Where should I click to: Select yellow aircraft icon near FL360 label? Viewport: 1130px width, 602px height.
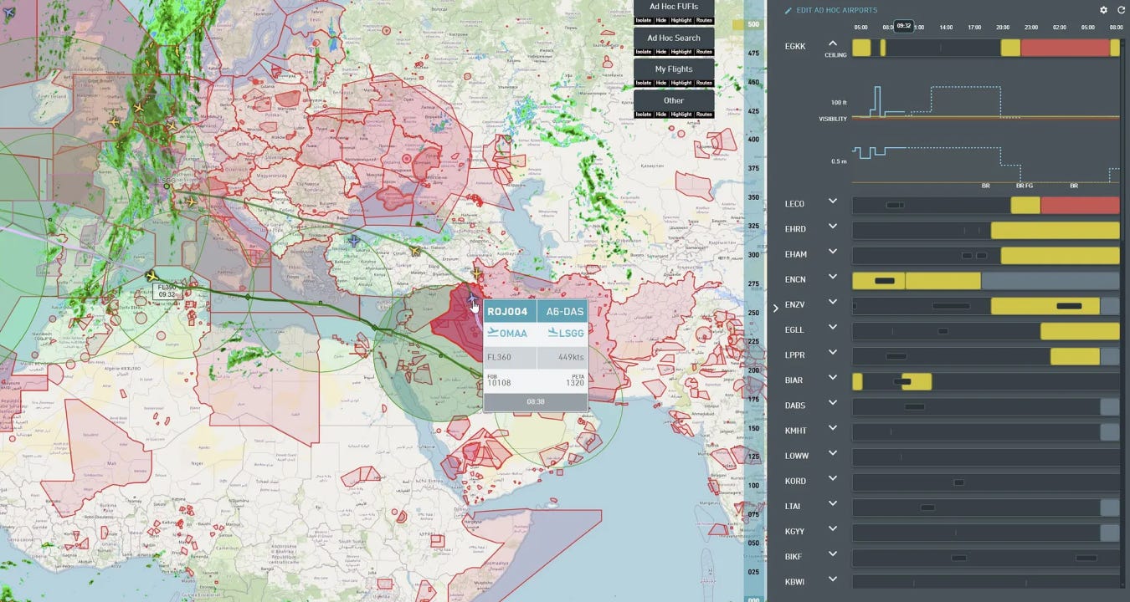tap(152, 276)
